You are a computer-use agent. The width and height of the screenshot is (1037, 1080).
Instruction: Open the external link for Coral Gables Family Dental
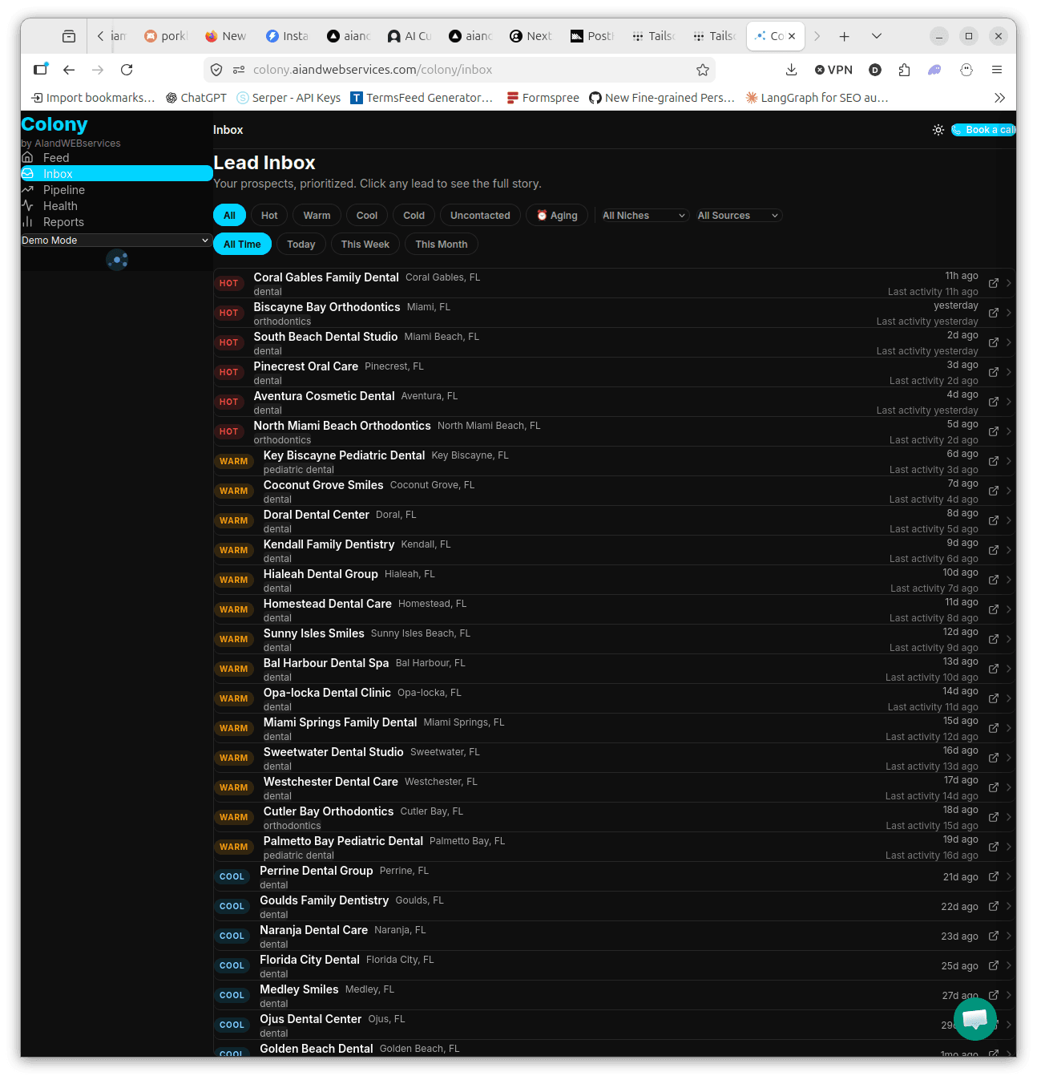tap(993, 283)
